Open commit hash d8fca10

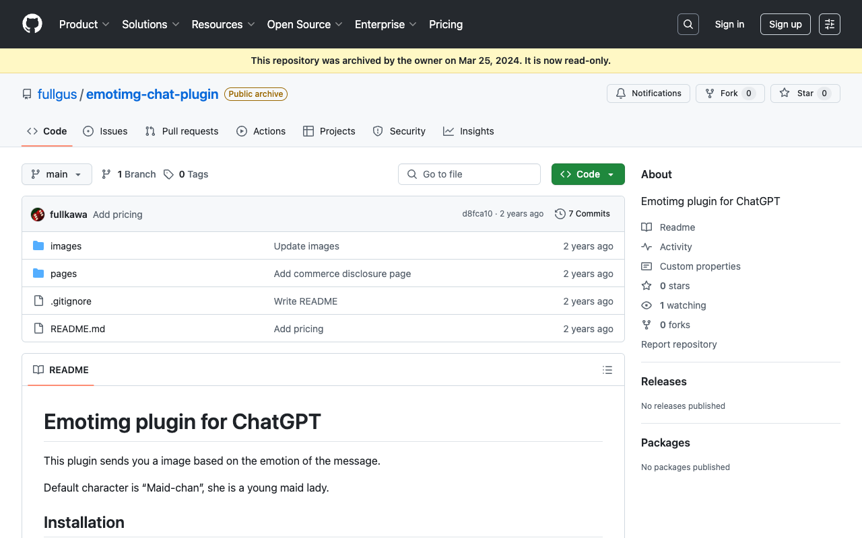(x=477, y=214)
